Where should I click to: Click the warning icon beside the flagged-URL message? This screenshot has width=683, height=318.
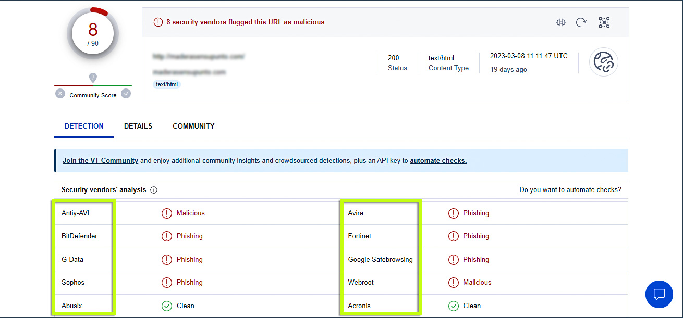coord(158,22)
